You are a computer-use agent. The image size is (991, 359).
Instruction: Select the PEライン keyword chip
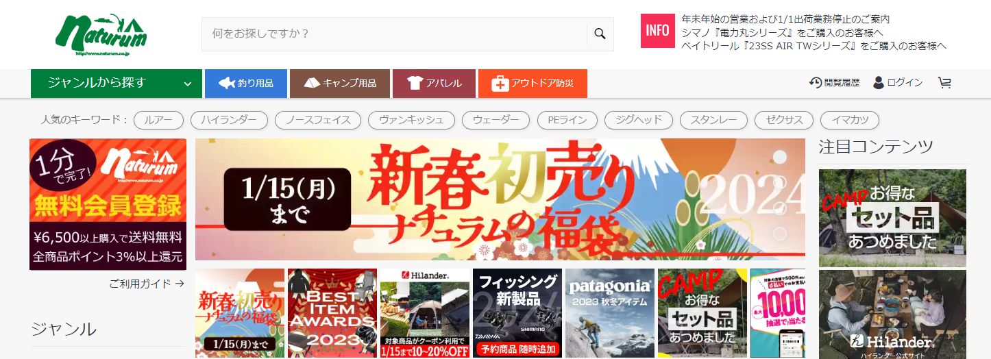point(567,120)
